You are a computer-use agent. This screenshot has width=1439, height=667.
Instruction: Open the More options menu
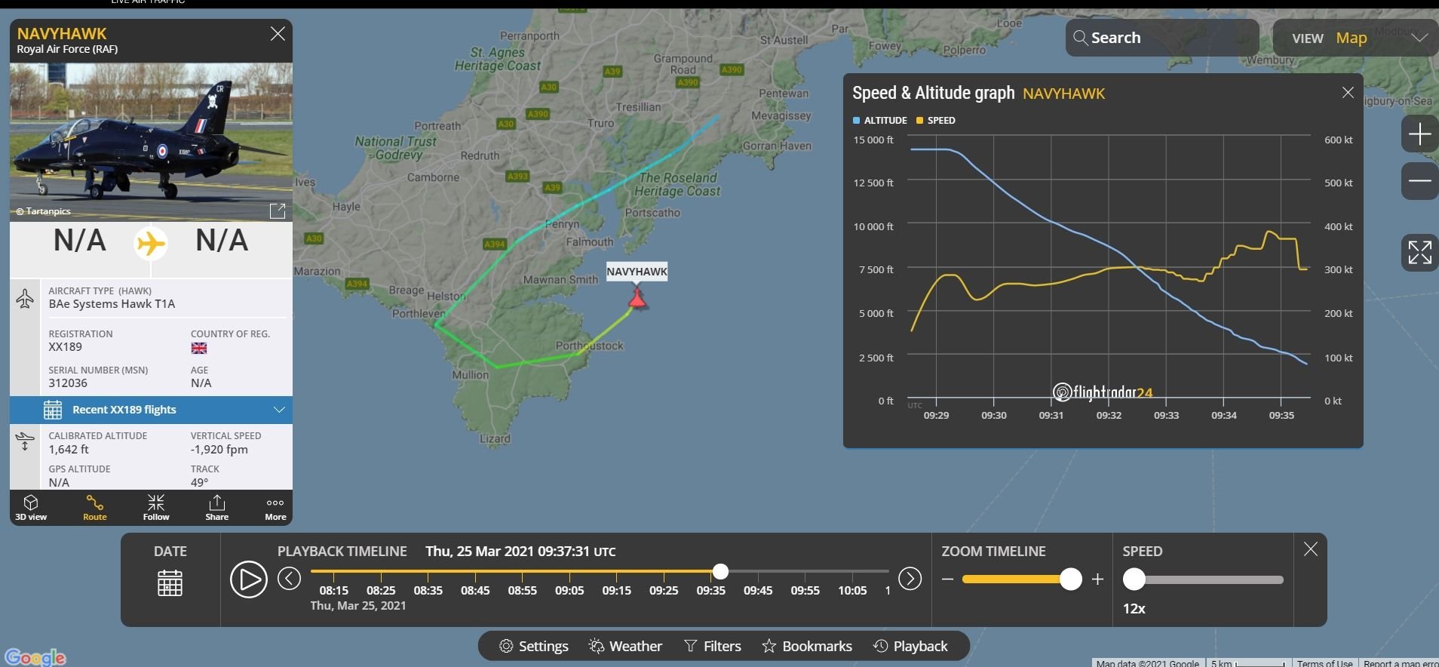(275, 508)
